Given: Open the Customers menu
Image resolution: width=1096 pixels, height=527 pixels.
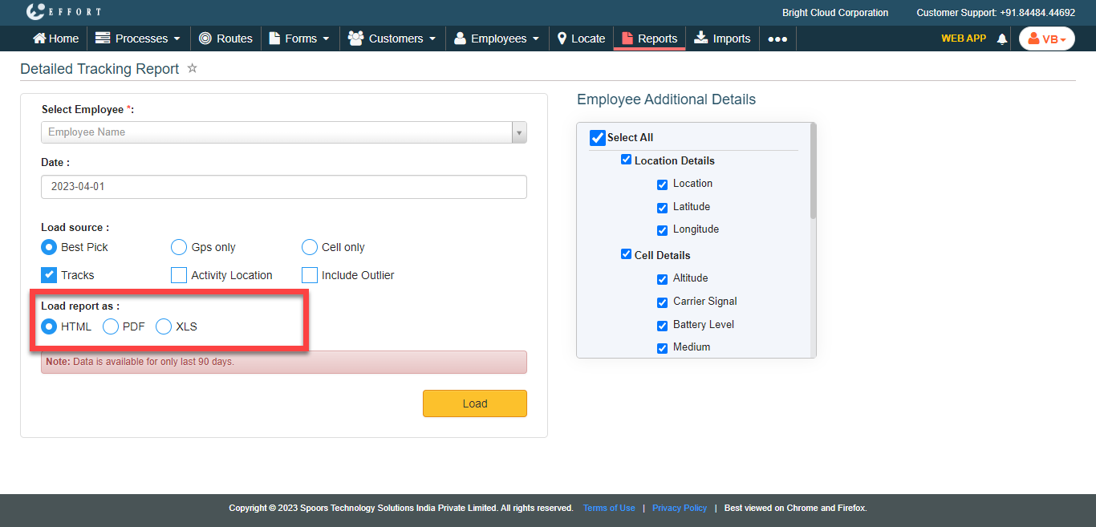Looking at the screenshot, I should [x=392, y=39].
